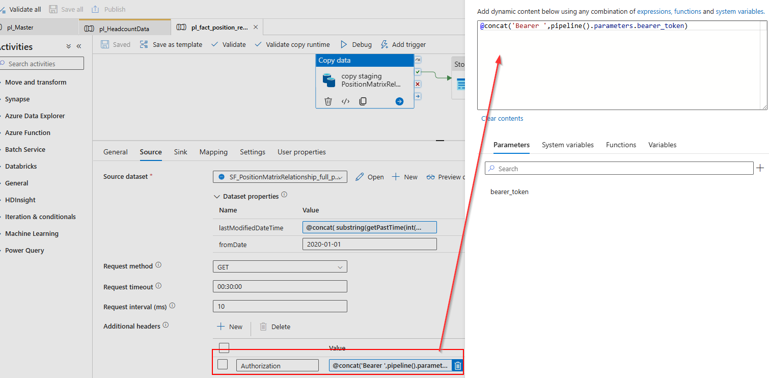Clone the Copy data activity with copy icon
The image size is (769, 378).
[x=363, y=101]
